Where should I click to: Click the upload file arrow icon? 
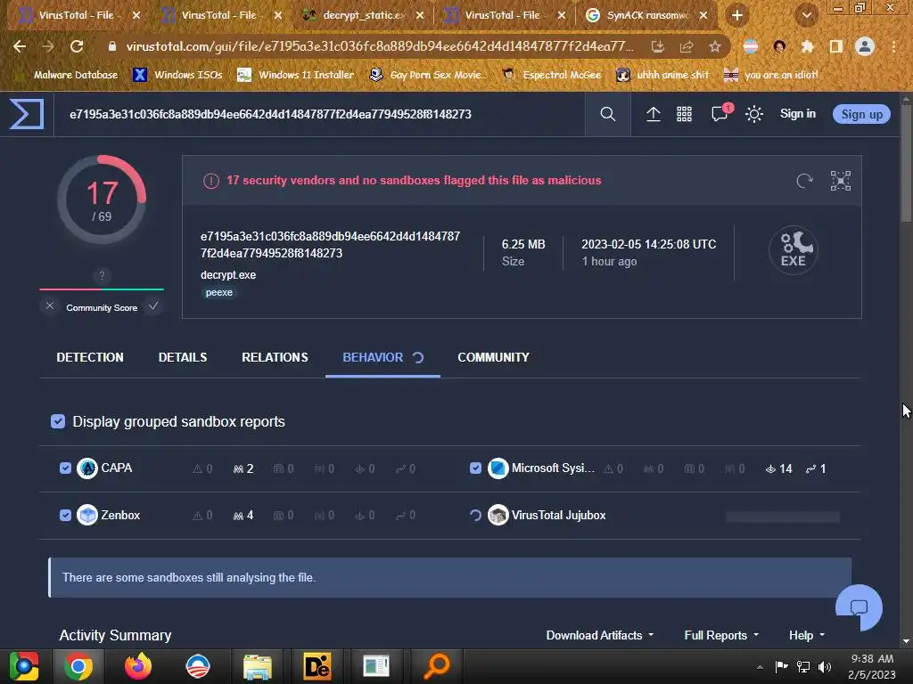654,114
